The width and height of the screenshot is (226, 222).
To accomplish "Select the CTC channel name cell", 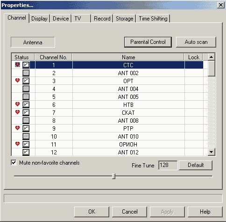I will pyautogui.click(x=128, y=65).
